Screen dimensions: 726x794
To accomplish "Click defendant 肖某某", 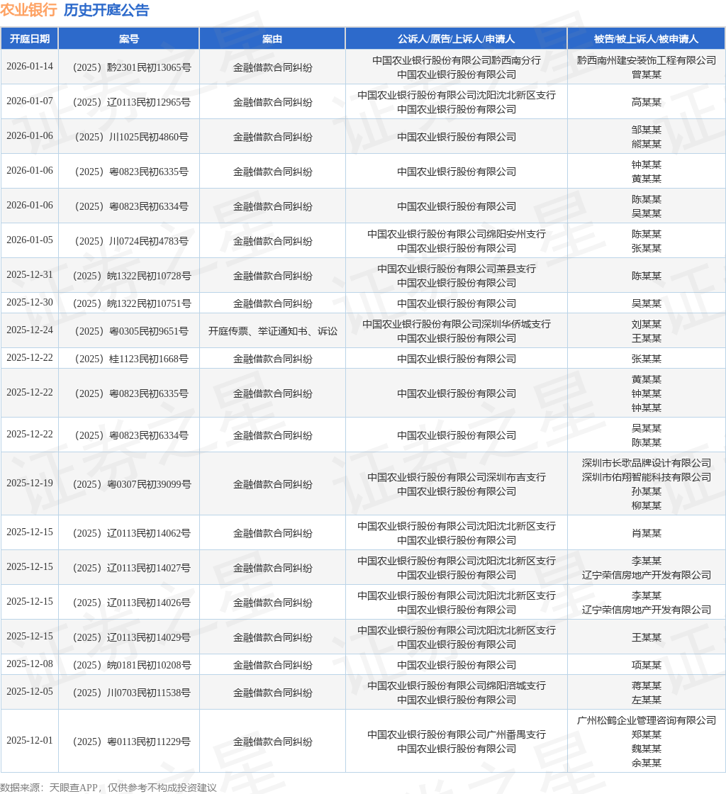I will click(647, 533).
